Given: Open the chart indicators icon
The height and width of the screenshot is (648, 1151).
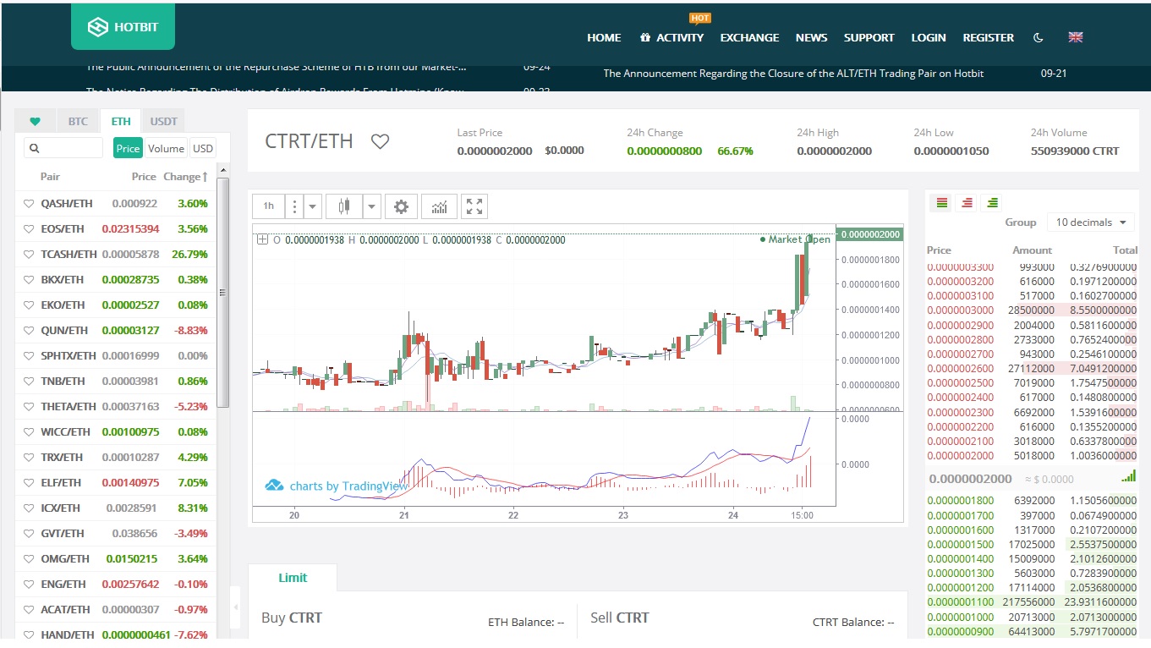Looking at the screenshot, I should 440,206.
